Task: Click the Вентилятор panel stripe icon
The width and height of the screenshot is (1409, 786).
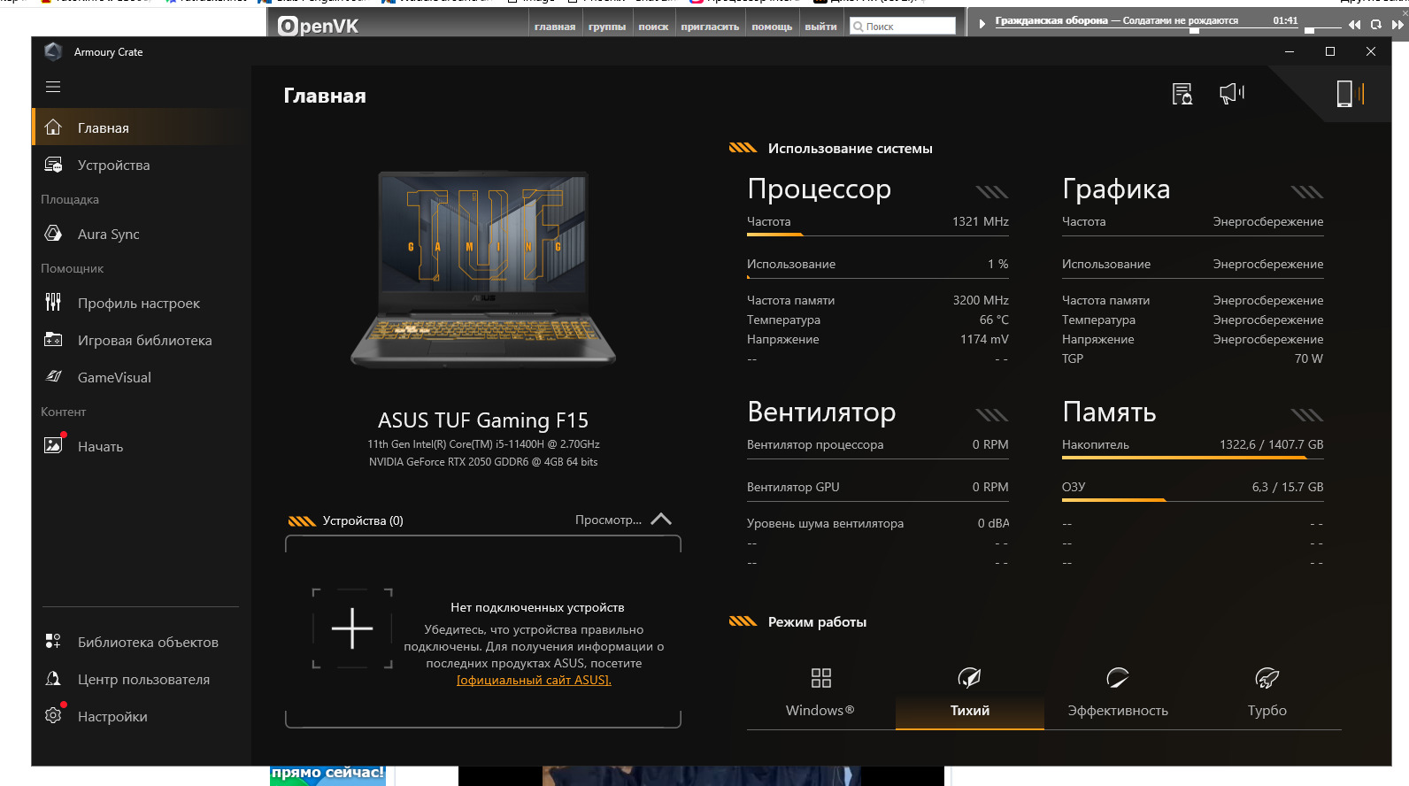Action: (x=991, y=415)
